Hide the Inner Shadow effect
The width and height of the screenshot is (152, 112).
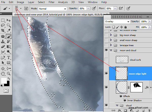click(125, 100)
